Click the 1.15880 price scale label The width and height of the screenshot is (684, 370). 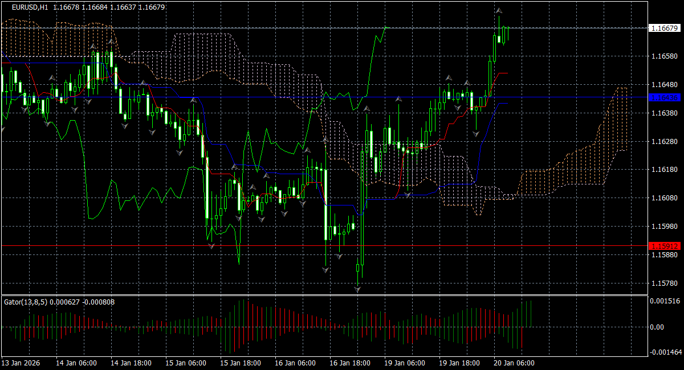pyautogui.click(x=664, y=255)
